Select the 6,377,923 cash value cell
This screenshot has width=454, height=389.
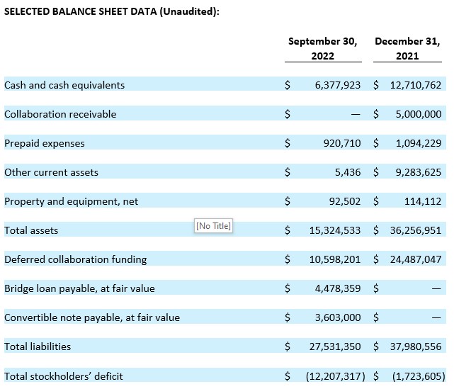pyautogui.click(x=337, y=85)
